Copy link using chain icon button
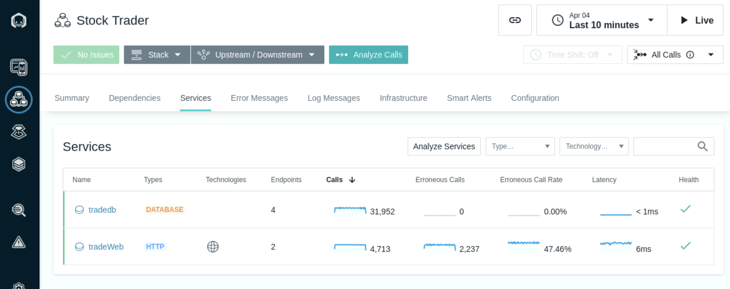The width and height of the screenshot is (730, 289). (515, 20)
